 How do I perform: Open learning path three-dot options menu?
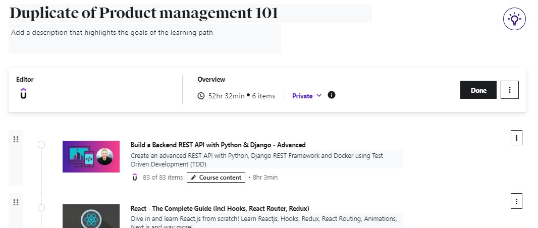coord(509,90)
